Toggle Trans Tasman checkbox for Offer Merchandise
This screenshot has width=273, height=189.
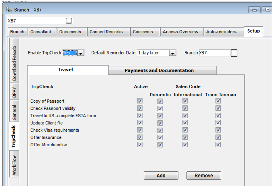(218, 145)
